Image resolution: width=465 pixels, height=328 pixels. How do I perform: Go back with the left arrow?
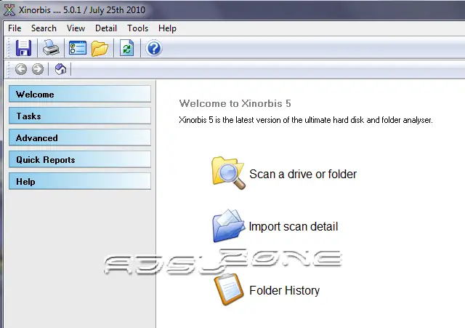pyautogui.click(x=21, y=69)
